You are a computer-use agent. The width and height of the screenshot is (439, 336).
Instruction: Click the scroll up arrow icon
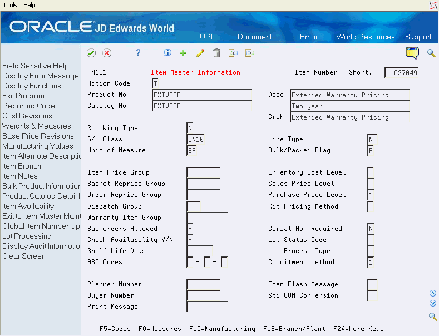tap(433, 293)
